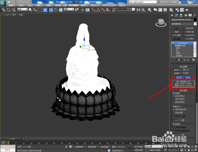Click the blue 计算 button
The width and height of the screenshot is (198, 152).
click(x=183, y=78)
